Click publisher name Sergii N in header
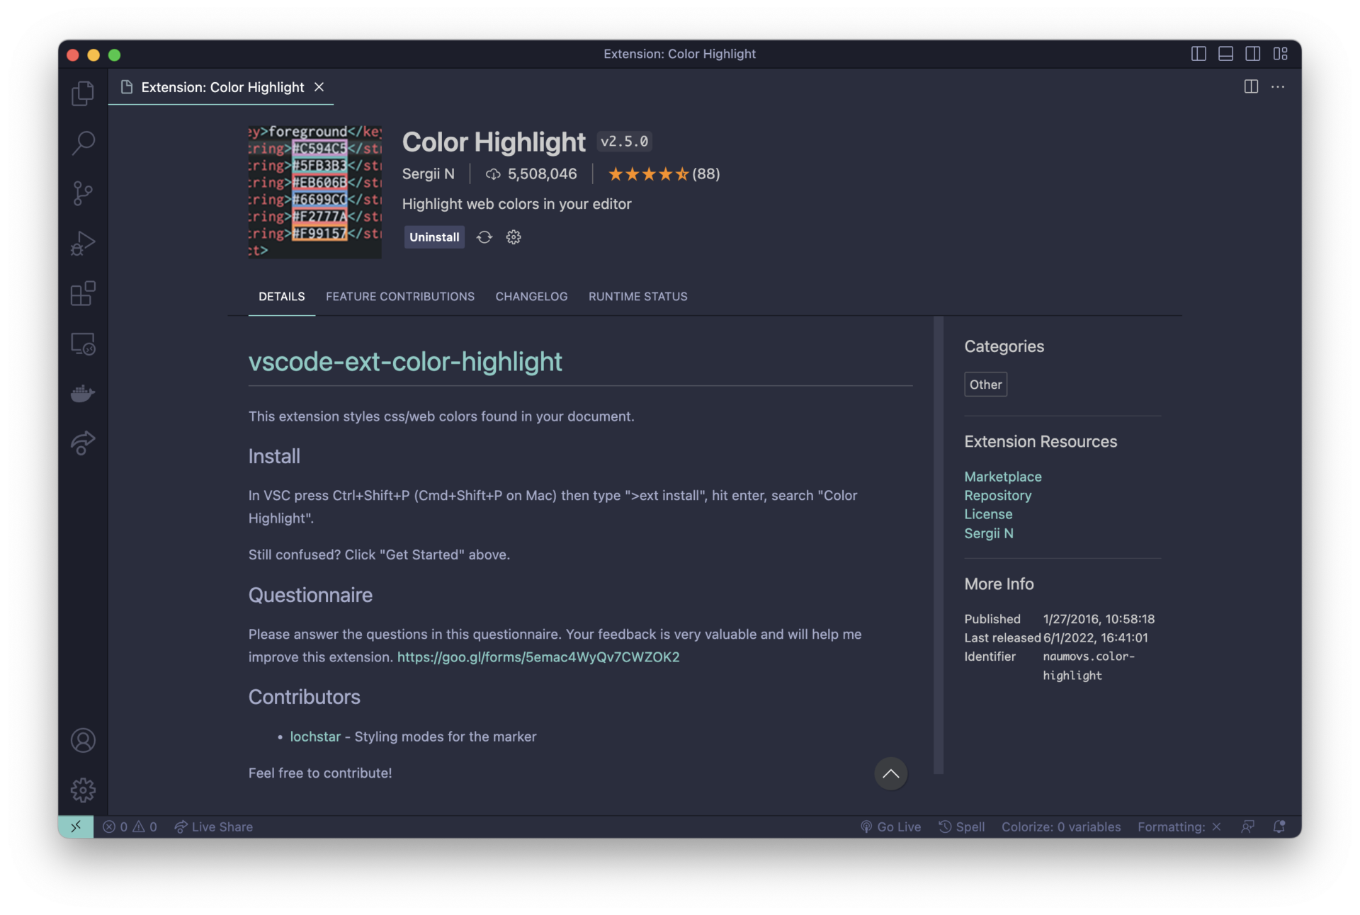This screenshot has height=915, width=1360. pyautogui.click(x=429, y=174)
